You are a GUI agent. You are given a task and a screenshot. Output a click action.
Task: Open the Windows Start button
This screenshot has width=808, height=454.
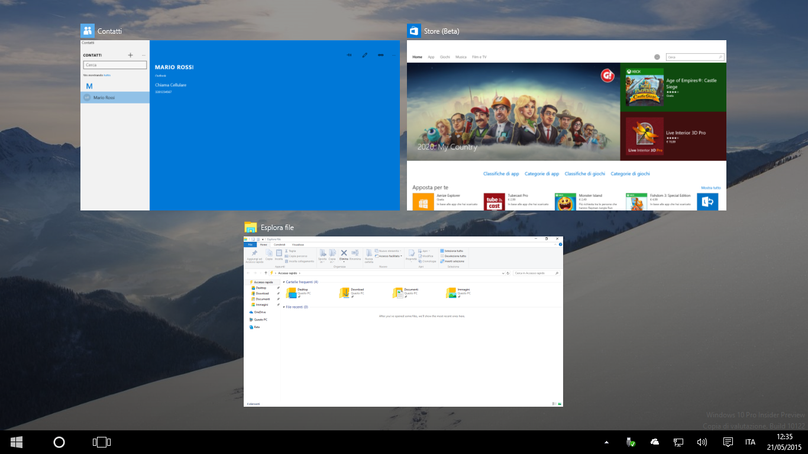click(x=17, y=442)
